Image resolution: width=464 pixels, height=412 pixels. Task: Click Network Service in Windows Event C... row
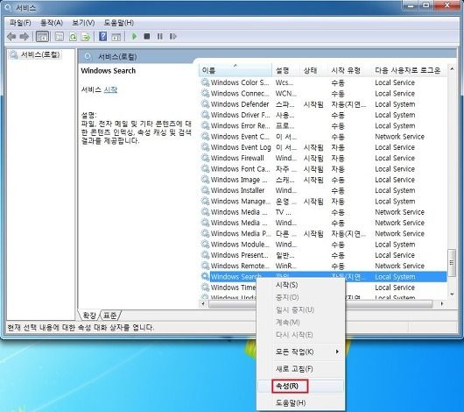point(399,137)
